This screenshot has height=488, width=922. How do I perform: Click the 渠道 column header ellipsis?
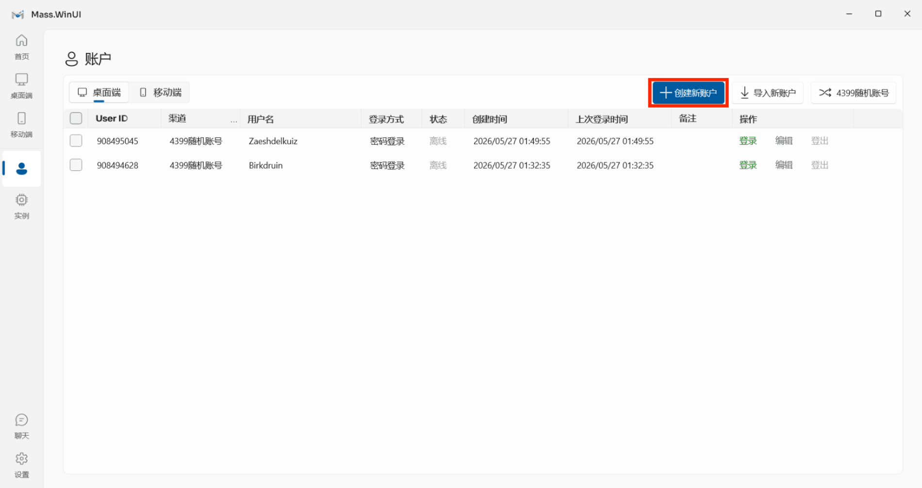pyautogui.click(x=234, y=121)
